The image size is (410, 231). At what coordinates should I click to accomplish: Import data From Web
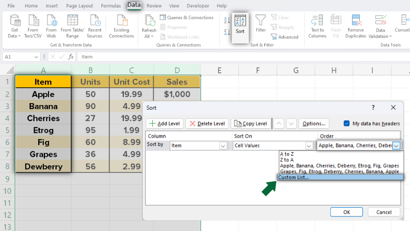[x=51, y=27]
